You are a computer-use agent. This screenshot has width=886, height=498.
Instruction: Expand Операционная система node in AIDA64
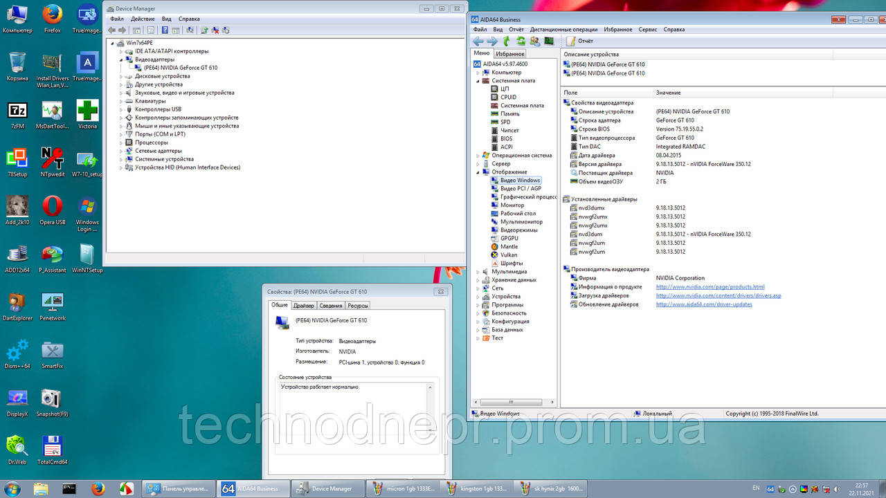point(478,156)
